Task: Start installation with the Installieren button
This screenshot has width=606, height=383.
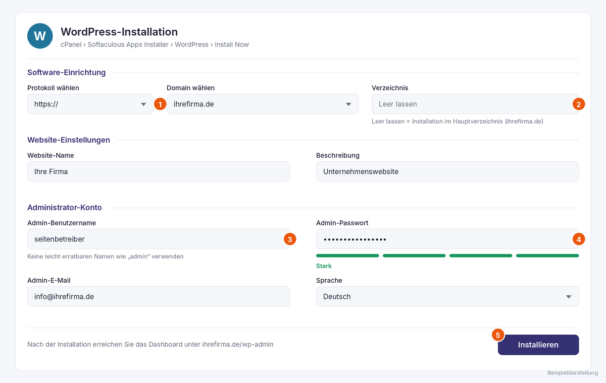Action: coord(538,345)
